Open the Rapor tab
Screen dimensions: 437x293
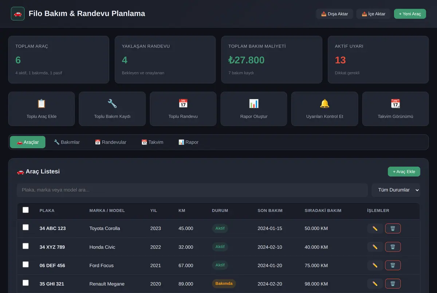[188, 142]
